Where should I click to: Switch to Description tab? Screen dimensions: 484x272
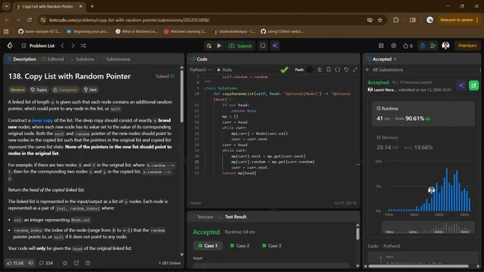click(x=22, y=59)
